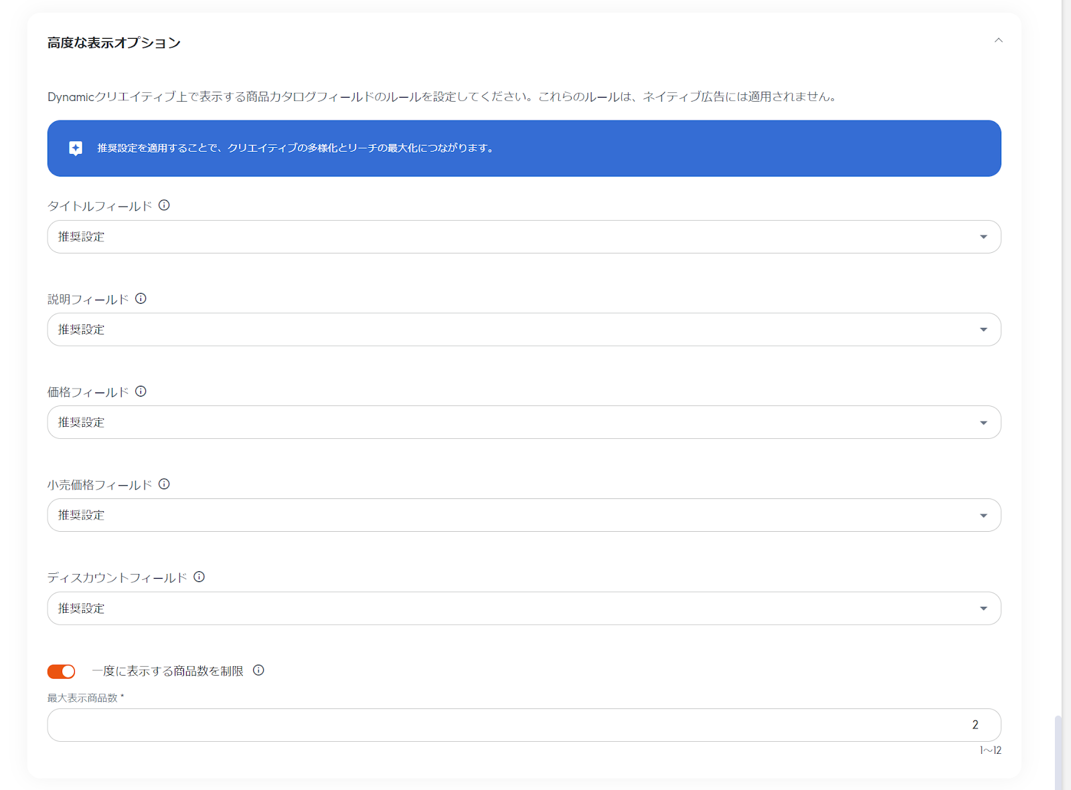The height and width of the screenshot is (790, 1071).
Task: Click the sparkle icon in the blue banner
Action: point(76,149)
